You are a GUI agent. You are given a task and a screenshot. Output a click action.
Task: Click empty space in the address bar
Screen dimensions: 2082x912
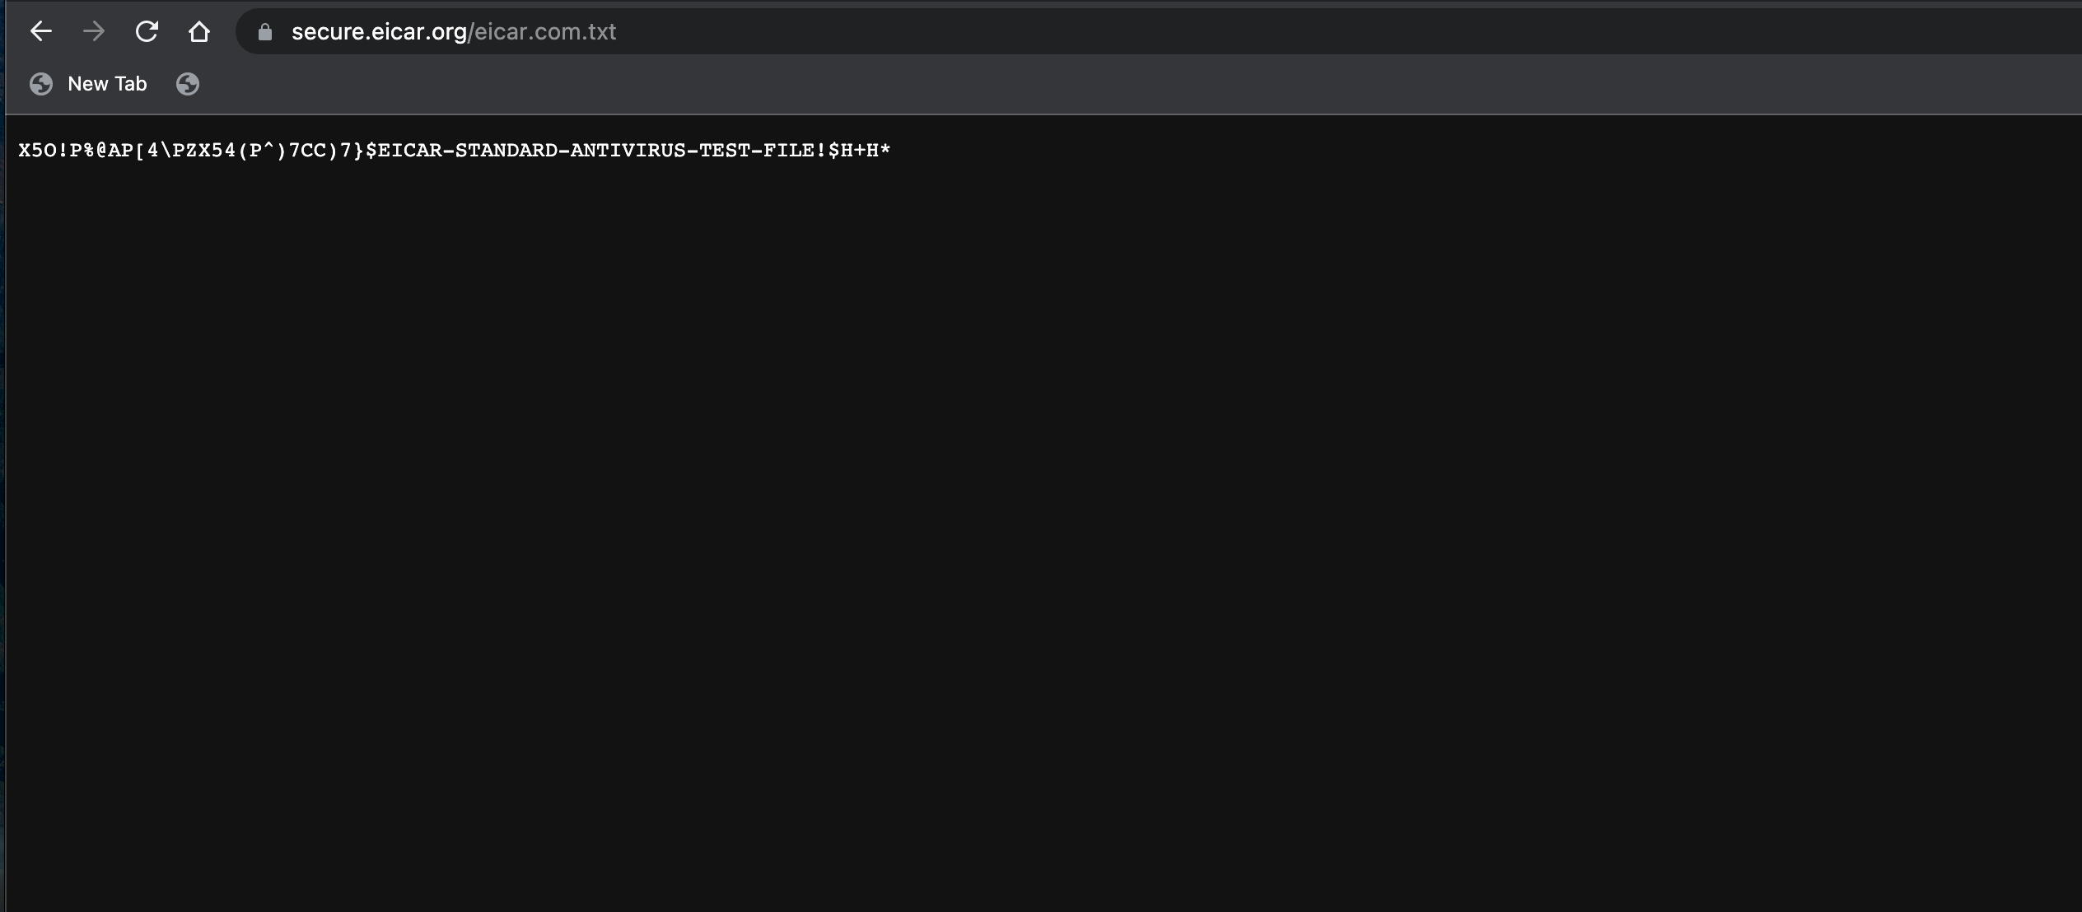pos(1318,31)
